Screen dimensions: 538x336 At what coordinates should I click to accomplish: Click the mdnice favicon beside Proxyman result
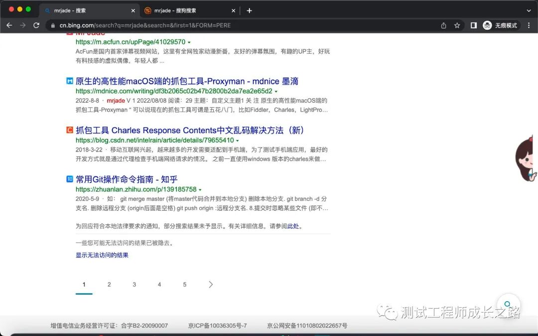coord(70,81)
